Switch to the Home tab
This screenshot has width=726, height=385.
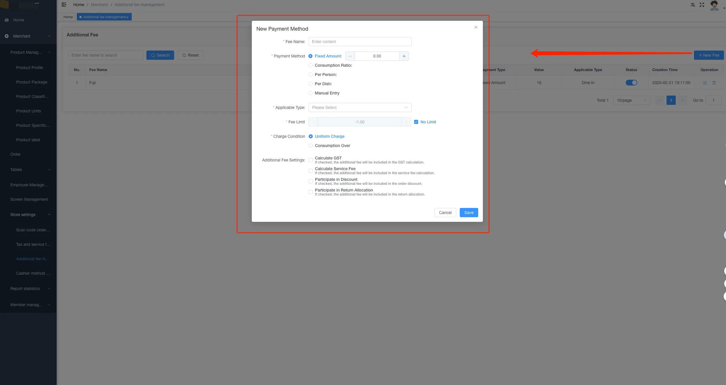pos(68,17)
